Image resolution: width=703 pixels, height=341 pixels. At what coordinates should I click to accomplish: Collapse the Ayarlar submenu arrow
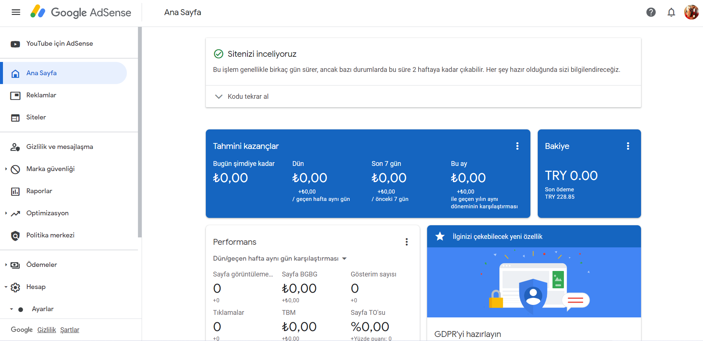[11, 309]
